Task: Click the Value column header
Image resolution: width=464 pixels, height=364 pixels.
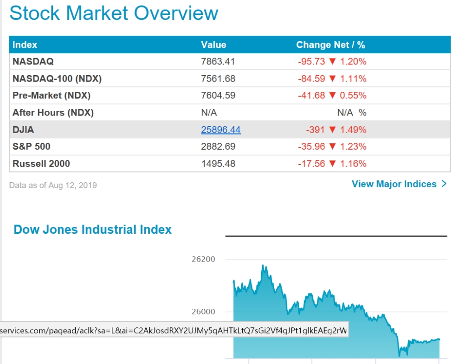Action: click(x=213, y=45)
